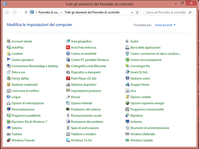Image resolution: width=199 pixels, height=149 pixels.
Task: Open Prestazioni del sistema link
Action: [86, 109]
